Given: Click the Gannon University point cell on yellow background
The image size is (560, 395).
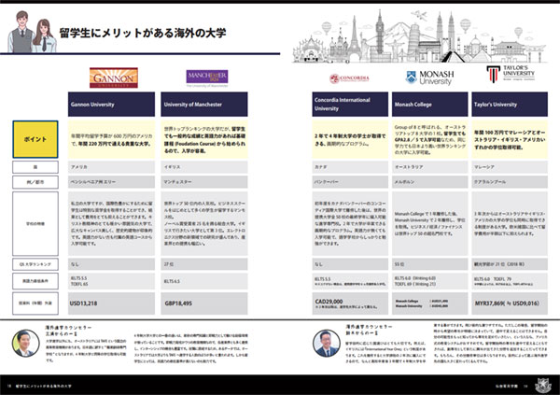Looking at the screenshot, I should 111,139.
